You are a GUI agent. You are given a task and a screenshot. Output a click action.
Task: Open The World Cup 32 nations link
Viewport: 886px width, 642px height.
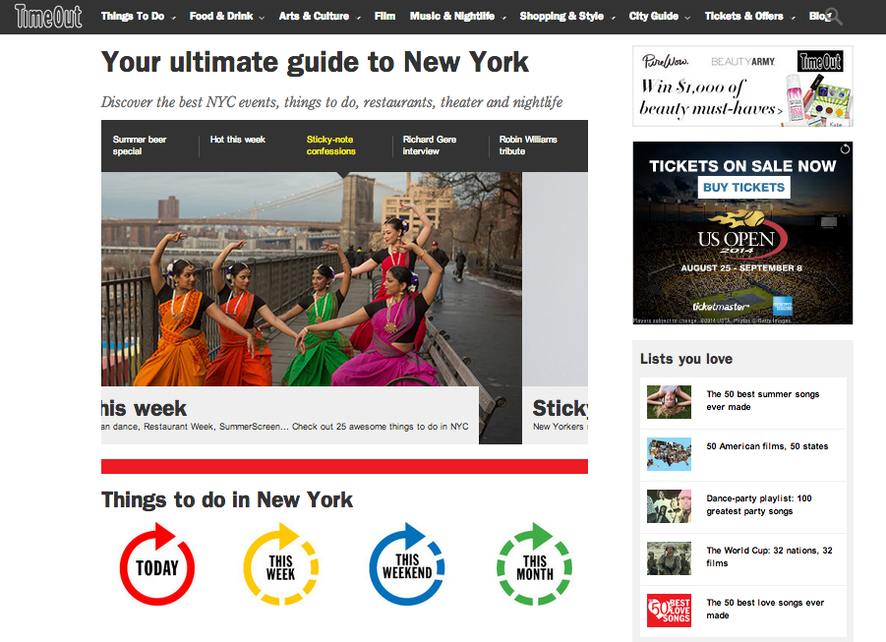(x=769, y=556)
